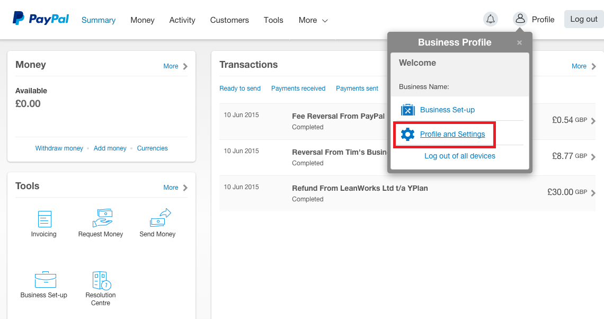Click the Profile label in header
This screenshot has width=604, height=319.
tap(543, 20)
